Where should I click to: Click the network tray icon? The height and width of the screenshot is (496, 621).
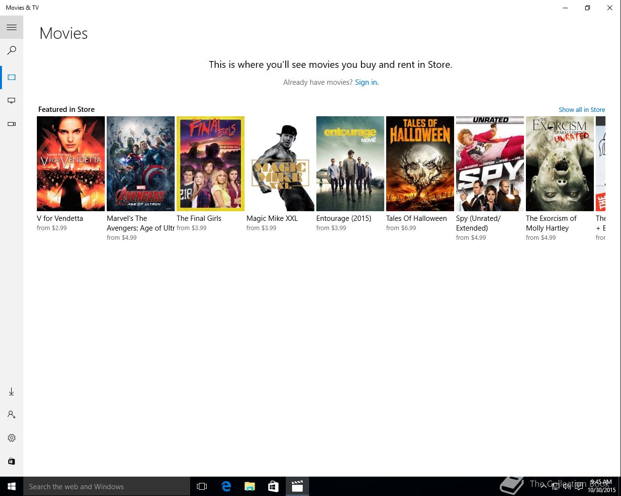[556, 486]
